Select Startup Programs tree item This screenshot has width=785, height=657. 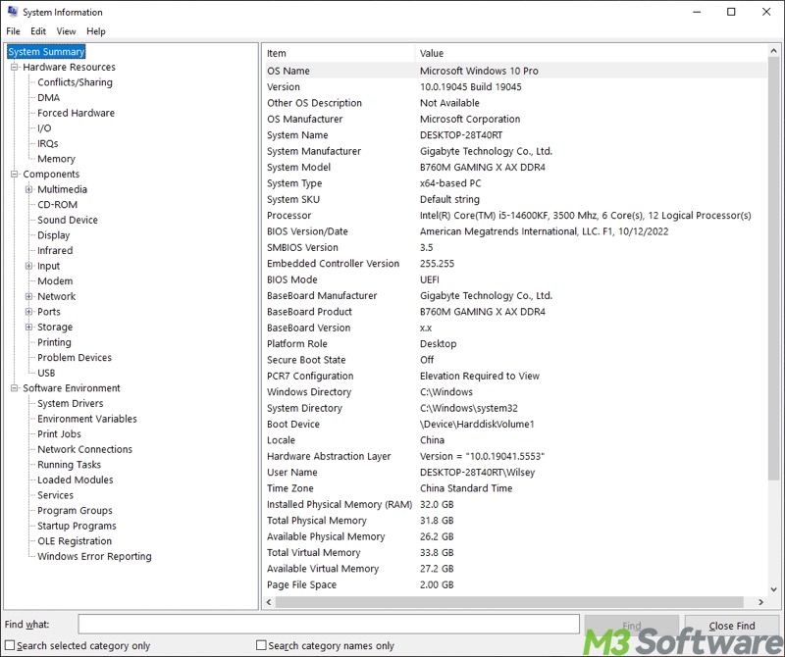(x=77, y=526)
